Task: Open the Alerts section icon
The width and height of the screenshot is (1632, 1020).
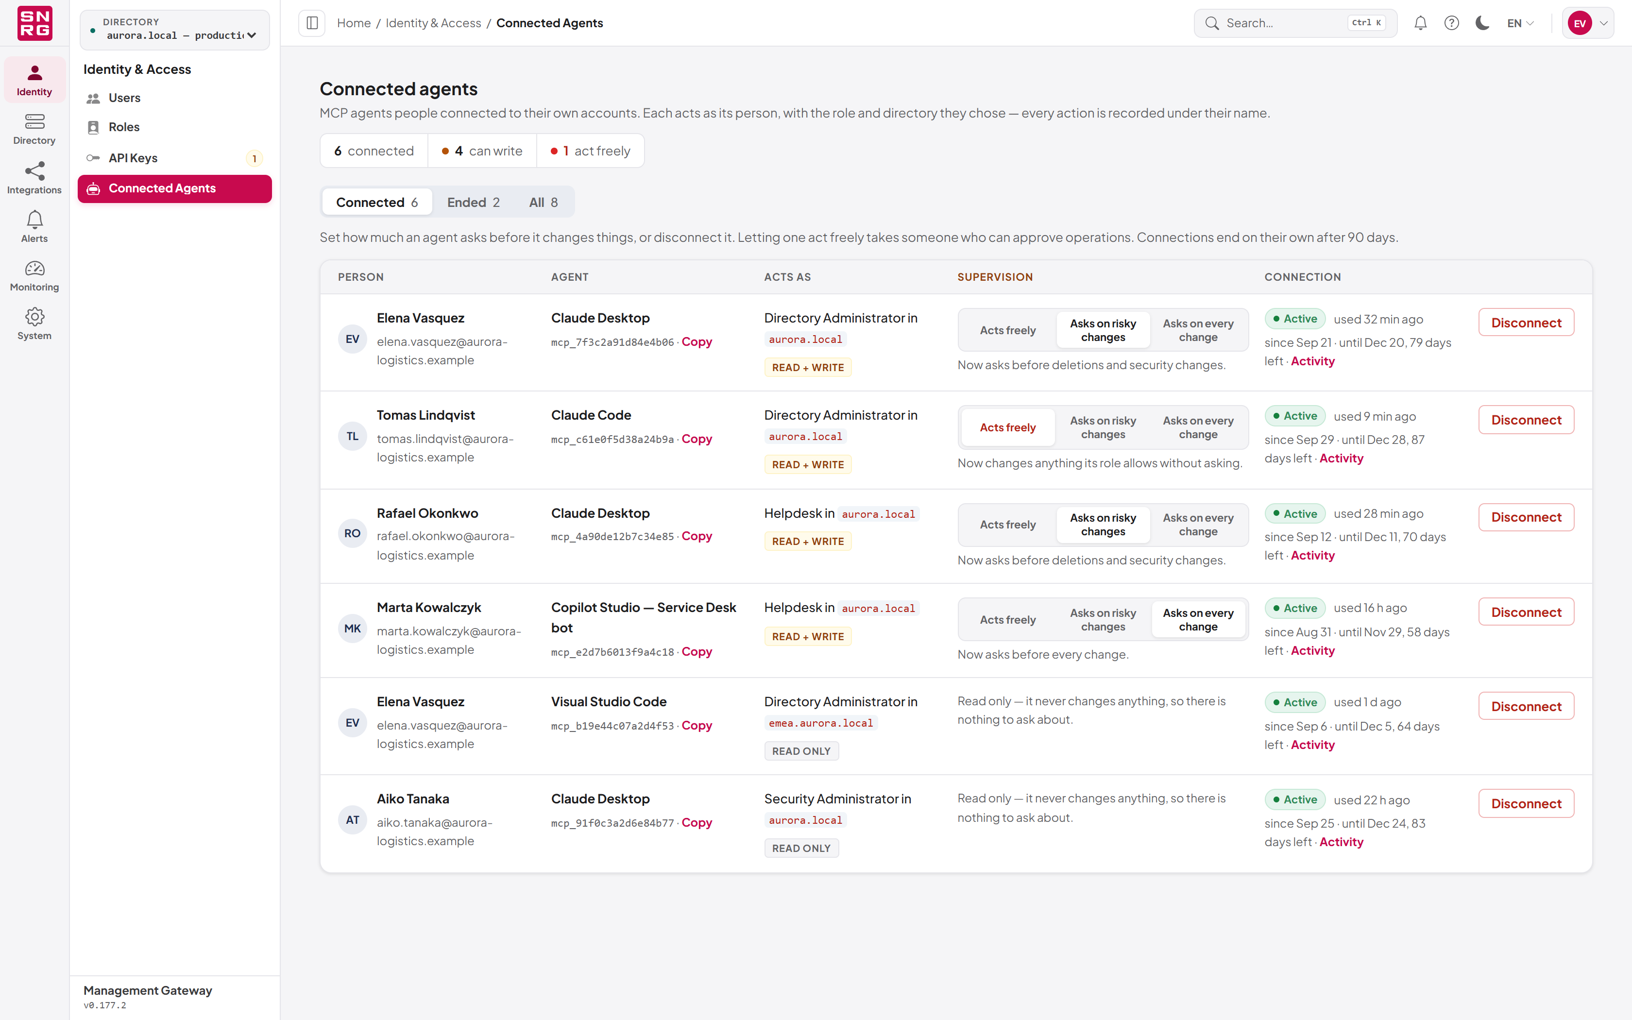Action: [34, 219]
